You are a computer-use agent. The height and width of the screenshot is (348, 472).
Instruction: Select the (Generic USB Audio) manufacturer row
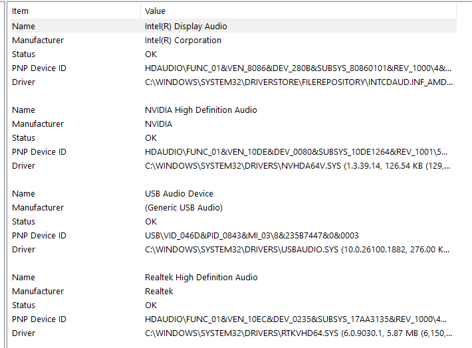233,207
